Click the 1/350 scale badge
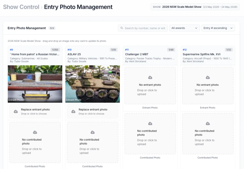 coord(55,50)
